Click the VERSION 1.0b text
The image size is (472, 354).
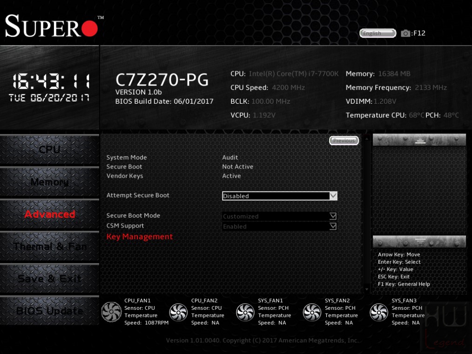click(x=138, y=92)
